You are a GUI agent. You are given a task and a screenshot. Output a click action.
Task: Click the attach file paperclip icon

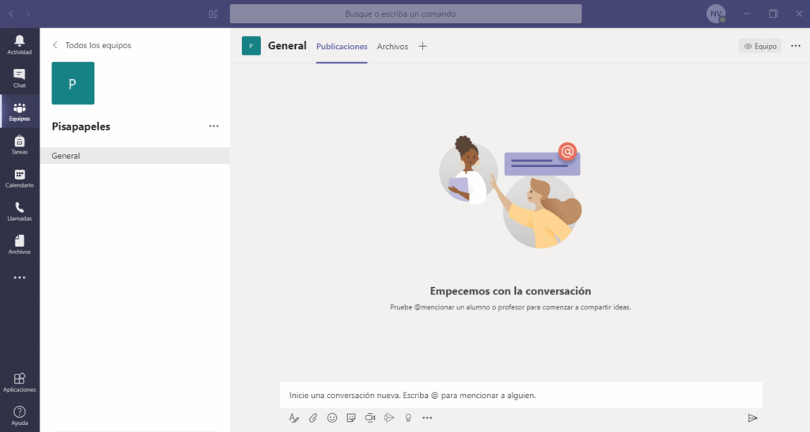point(312,418)
